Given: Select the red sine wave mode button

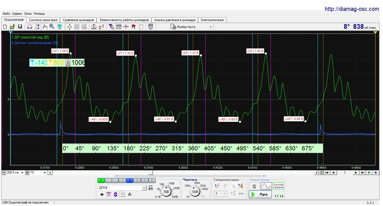Looking at the screenshot, I should click(266, 186).
